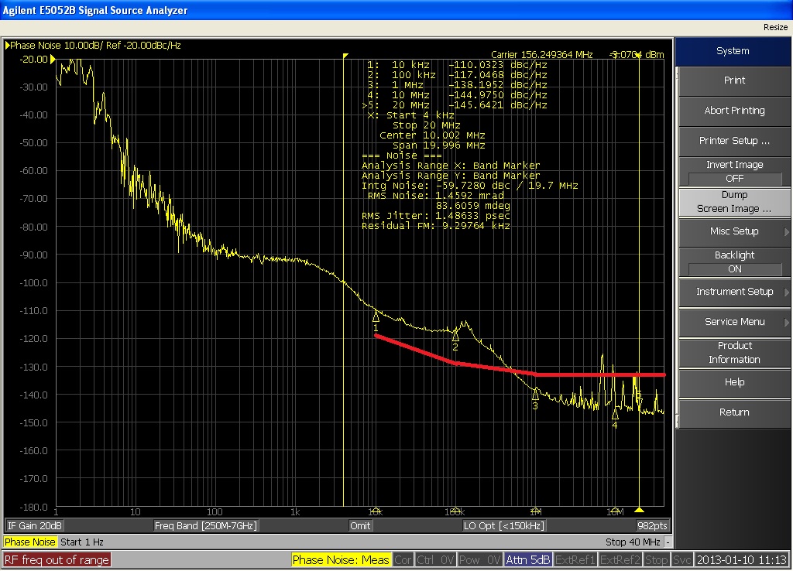Screen dimensions: 793x571
Task: Toggle the Backlight ON setting
Action: click(x=734, y=268)
